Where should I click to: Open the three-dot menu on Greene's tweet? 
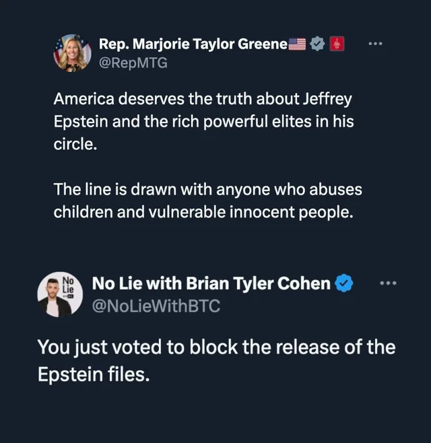click(376, 44)
